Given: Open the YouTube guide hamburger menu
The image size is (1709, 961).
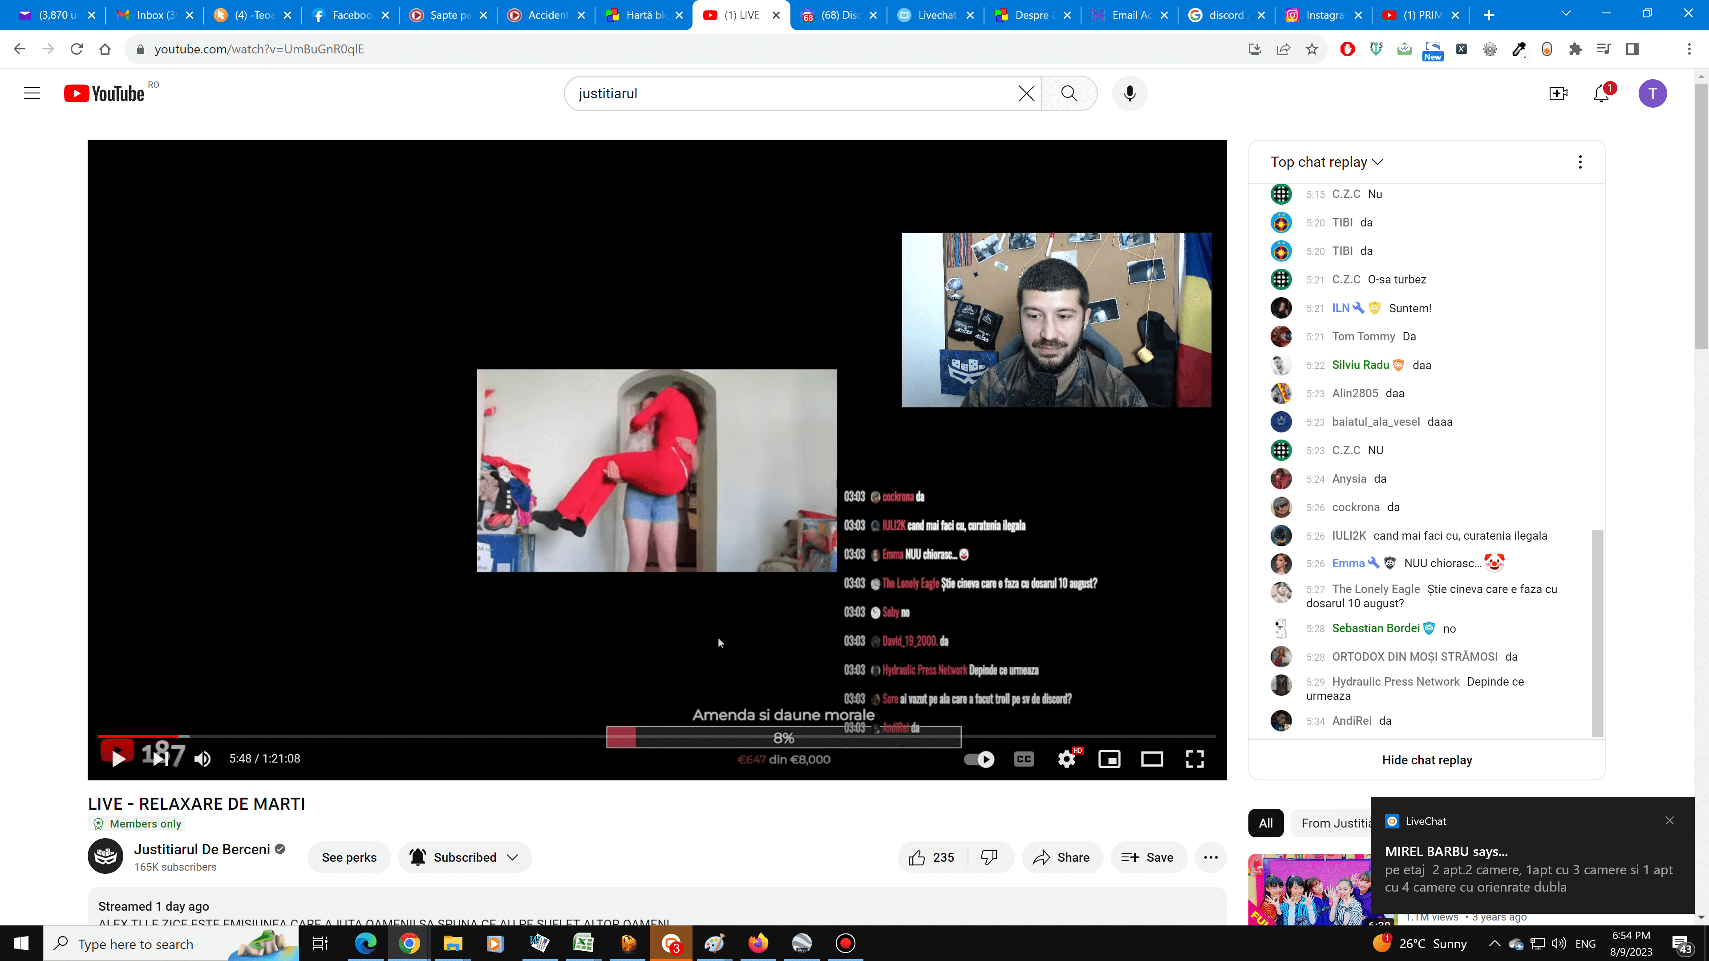Looking at the screenshot, I should pyautogui.click(x=32, y=93).
